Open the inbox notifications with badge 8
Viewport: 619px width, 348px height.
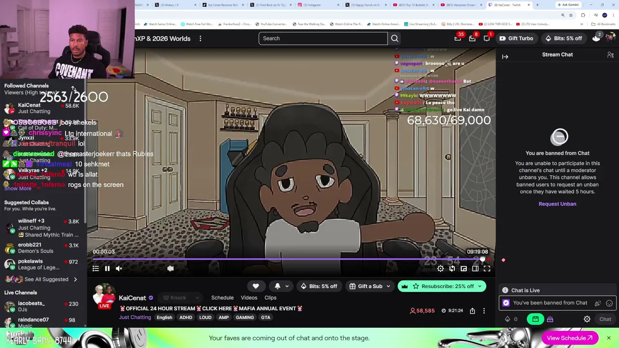(472, 38)
